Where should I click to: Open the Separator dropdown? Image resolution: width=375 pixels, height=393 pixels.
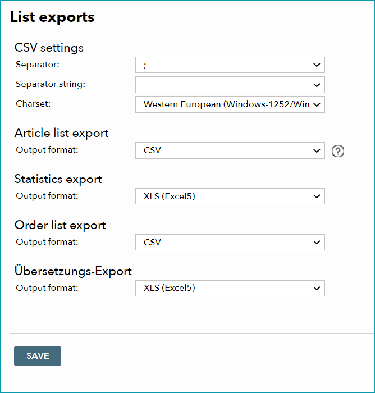coord(230,65)
